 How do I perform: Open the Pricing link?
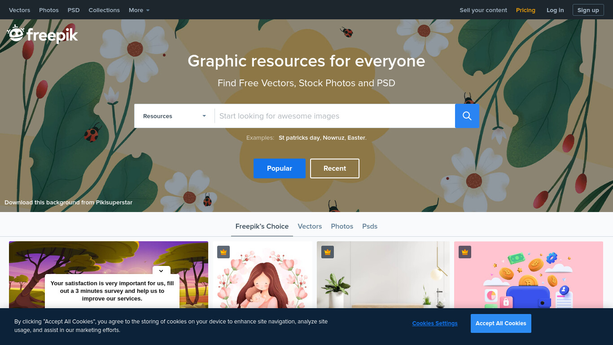pyautogui.click(x=525, y=10)
